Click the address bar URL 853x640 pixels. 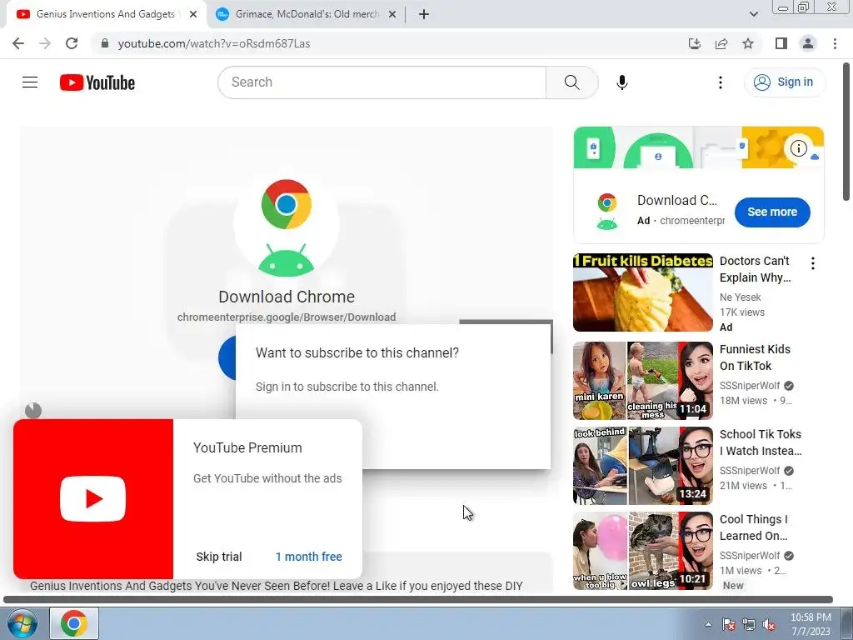(214, 43)
